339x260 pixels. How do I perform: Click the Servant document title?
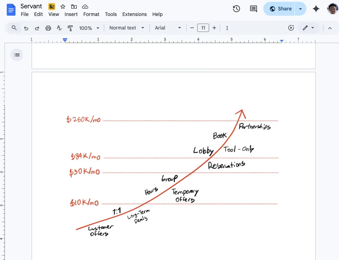point(31,6)
